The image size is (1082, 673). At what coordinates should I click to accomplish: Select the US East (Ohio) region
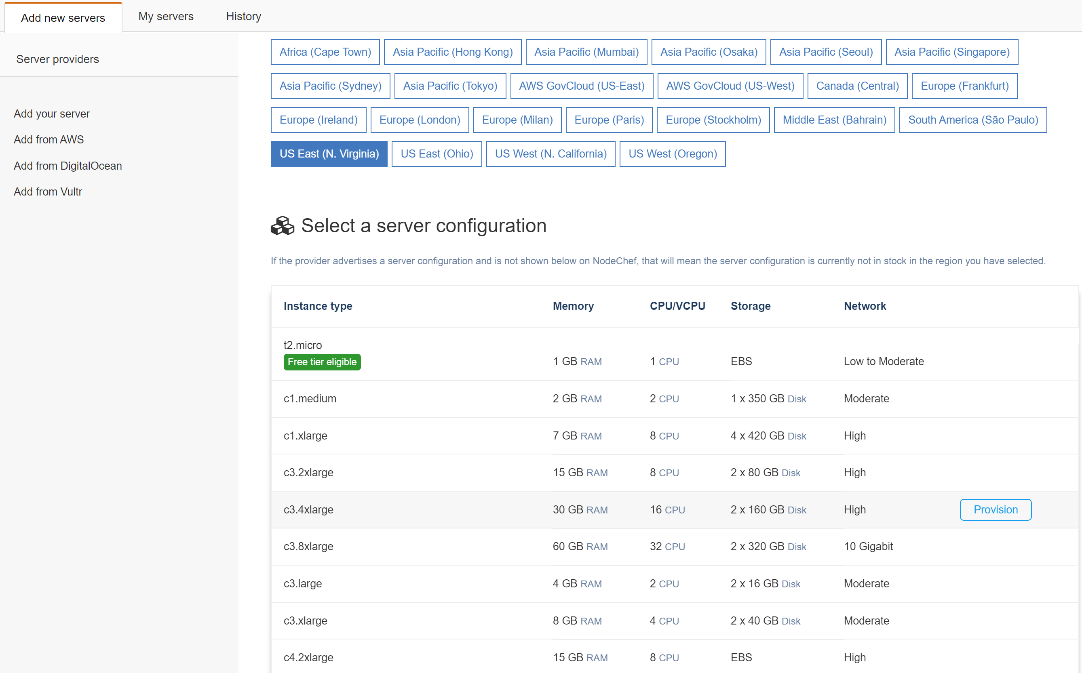(x=437, y=154)
